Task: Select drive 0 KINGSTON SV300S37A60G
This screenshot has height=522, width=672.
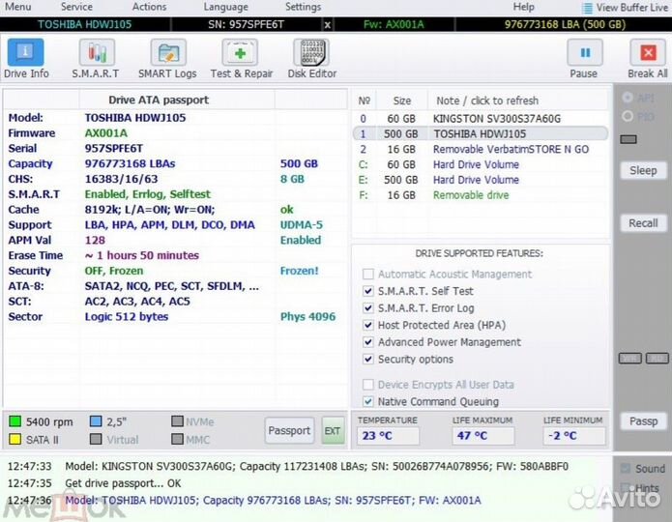Action: (480, 119)
